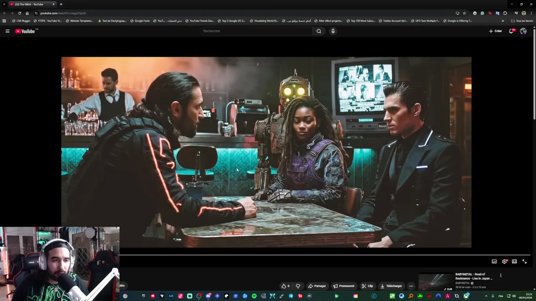Start voice search with the microphone
The image size is (536, 301).
[x=333, y=31]
